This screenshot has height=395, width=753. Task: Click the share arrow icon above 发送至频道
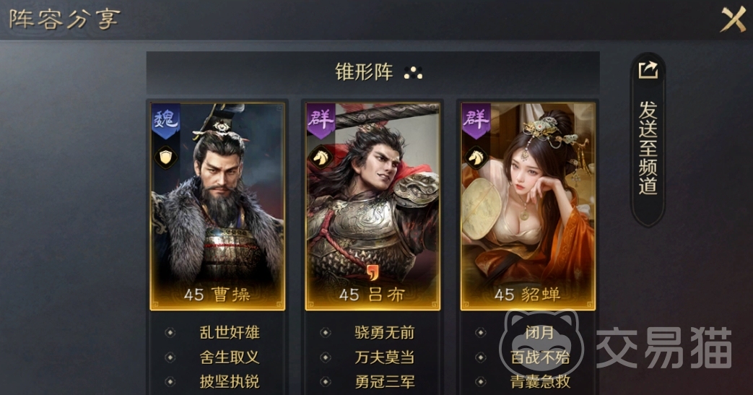648,70
